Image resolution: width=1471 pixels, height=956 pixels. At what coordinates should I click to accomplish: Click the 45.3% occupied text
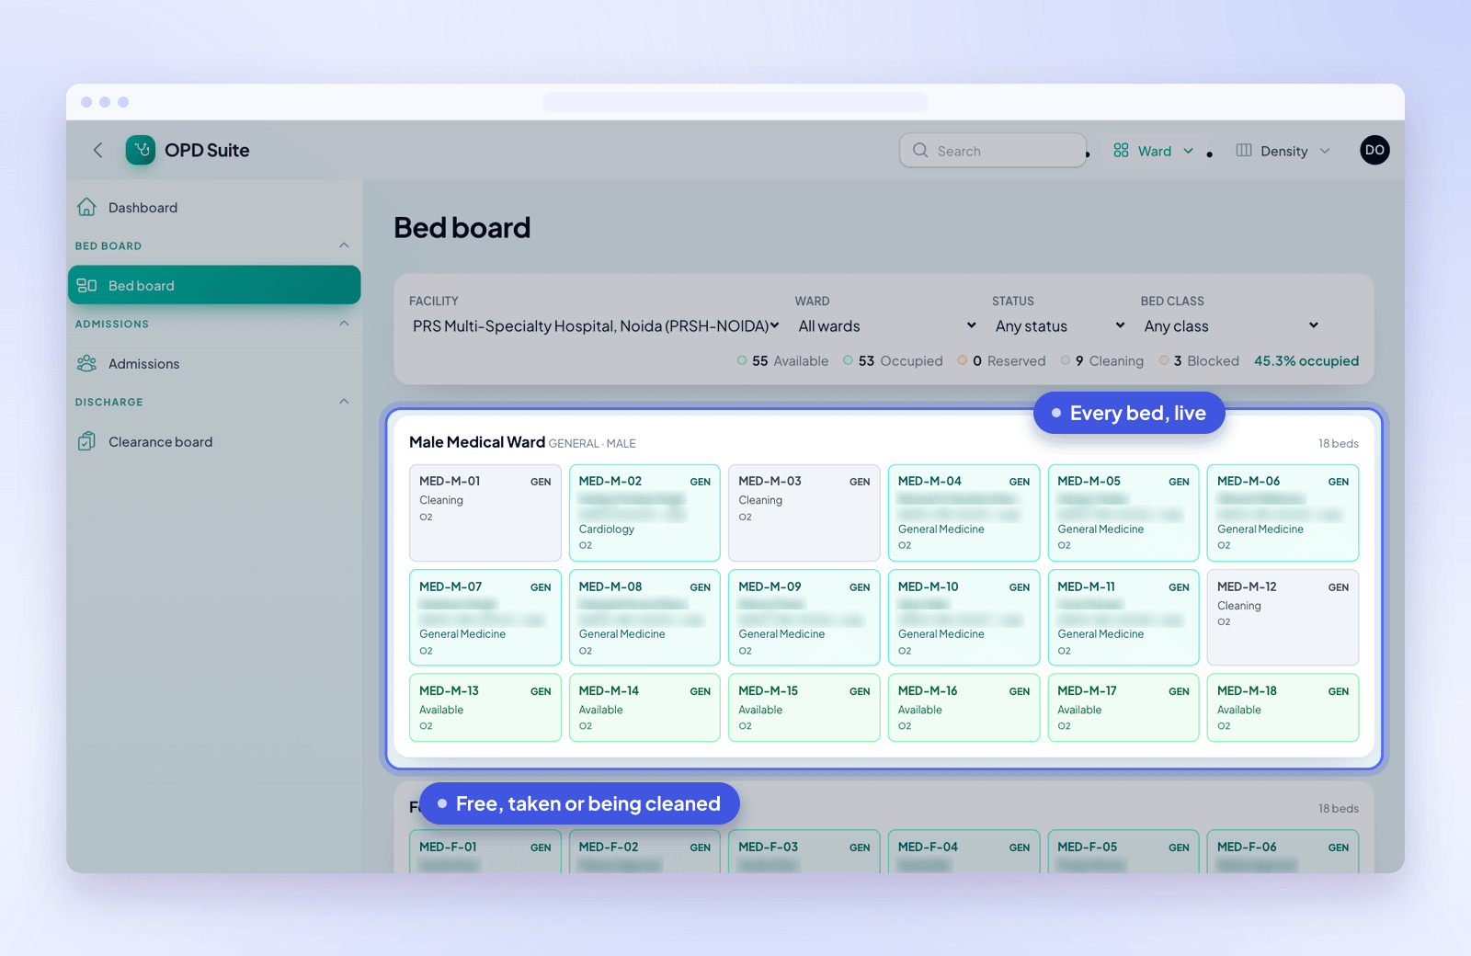point(1306,361)
